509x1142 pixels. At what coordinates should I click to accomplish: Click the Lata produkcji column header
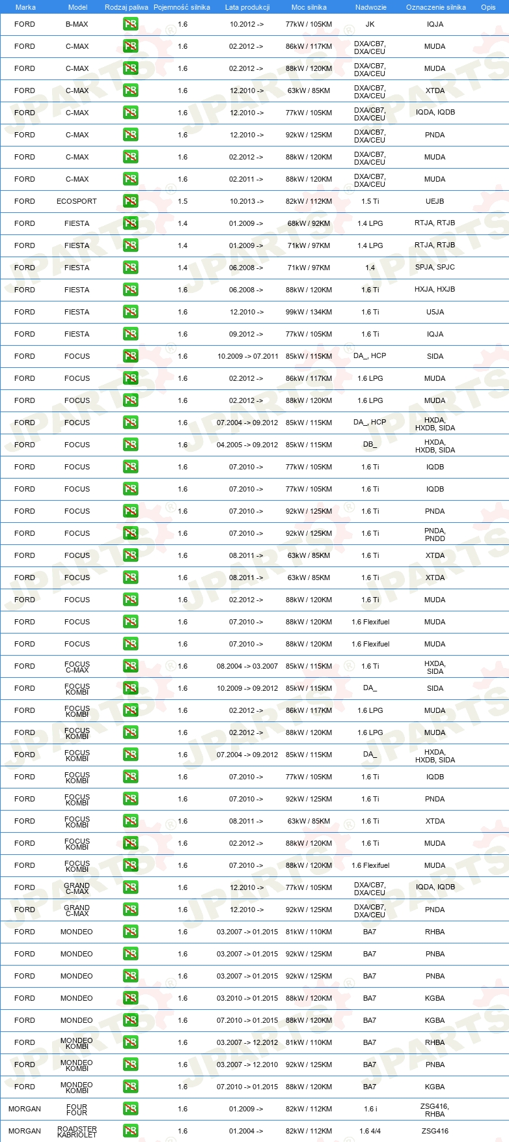[x=247, y=7]
